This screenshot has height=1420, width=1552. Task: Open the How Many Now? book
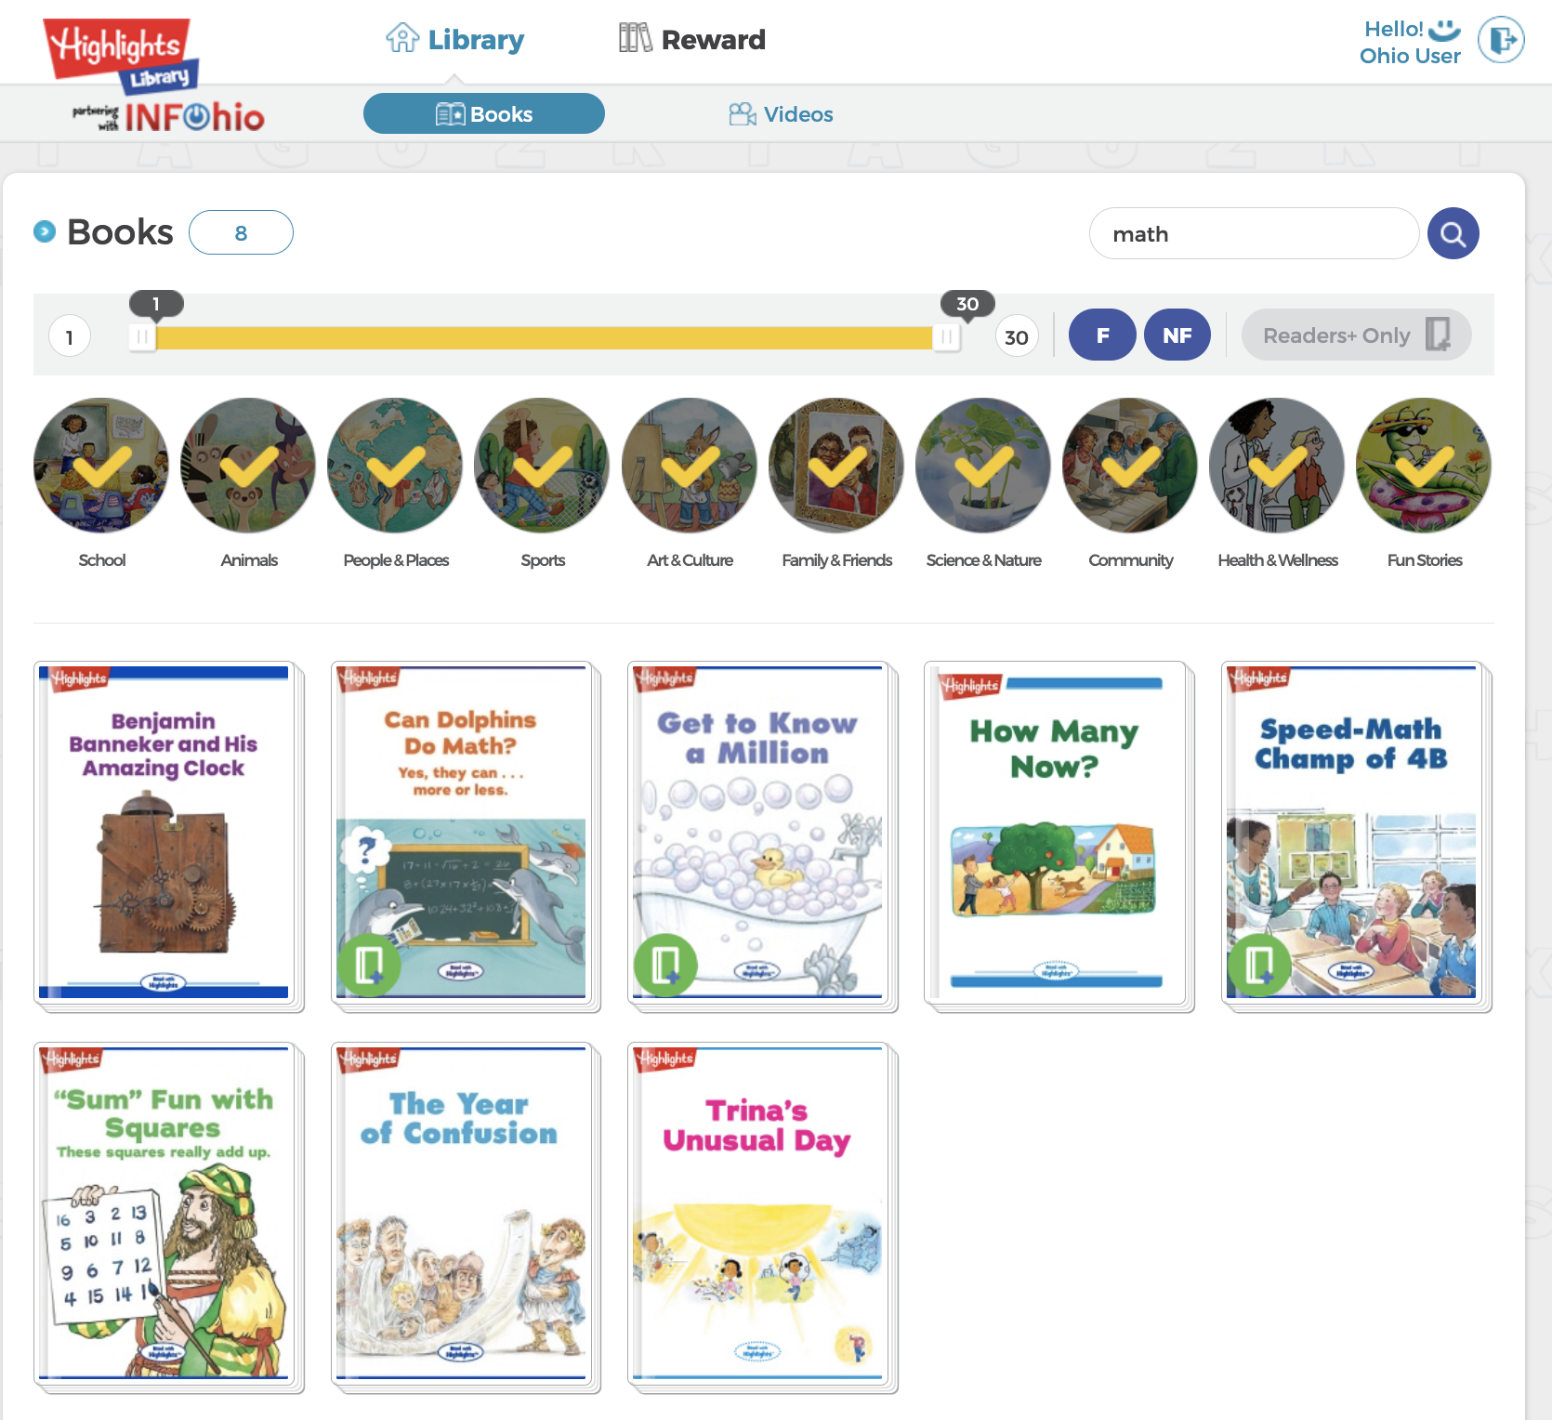[1056, 834]
